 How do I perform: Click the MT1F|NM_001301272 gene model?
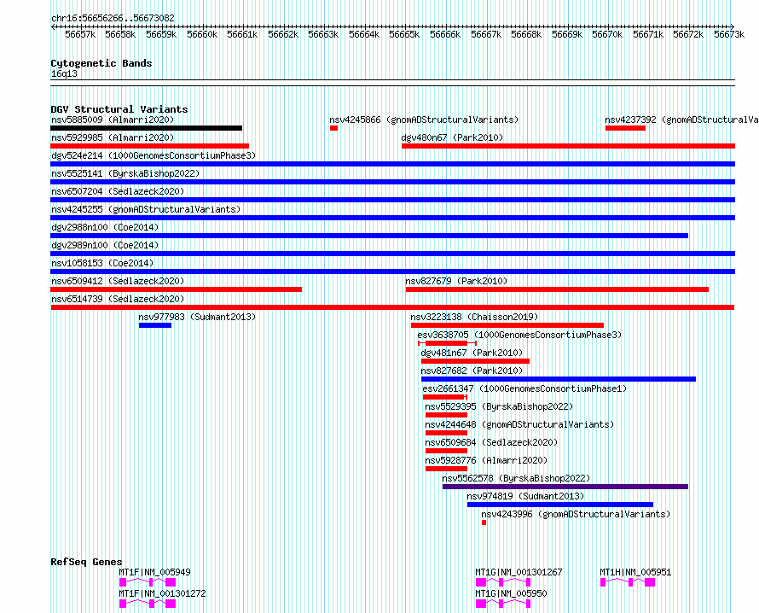148,604
